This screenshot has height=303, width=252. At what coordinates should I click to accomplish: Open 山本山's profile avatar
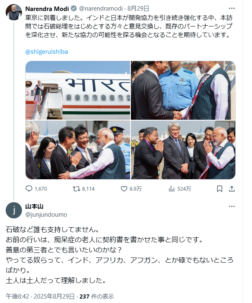[14, 210]
